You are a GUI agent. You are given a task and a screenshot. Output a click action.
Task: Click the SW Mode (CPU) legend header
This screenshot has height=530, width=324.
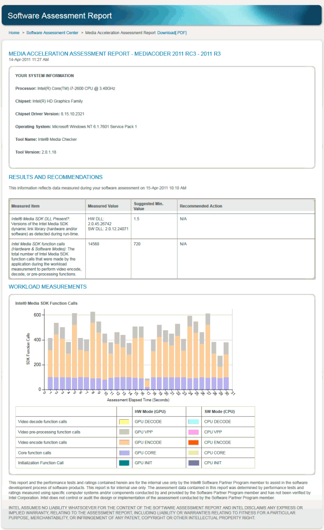pyautogui.click(x=219, y=411)
